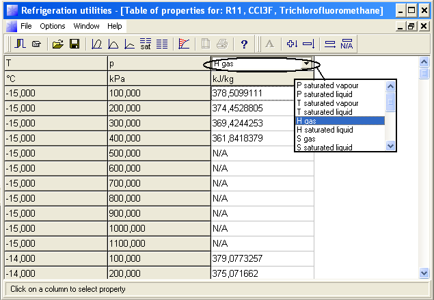Choose 'T saturated liquid' from list

(x=325, y=112)
